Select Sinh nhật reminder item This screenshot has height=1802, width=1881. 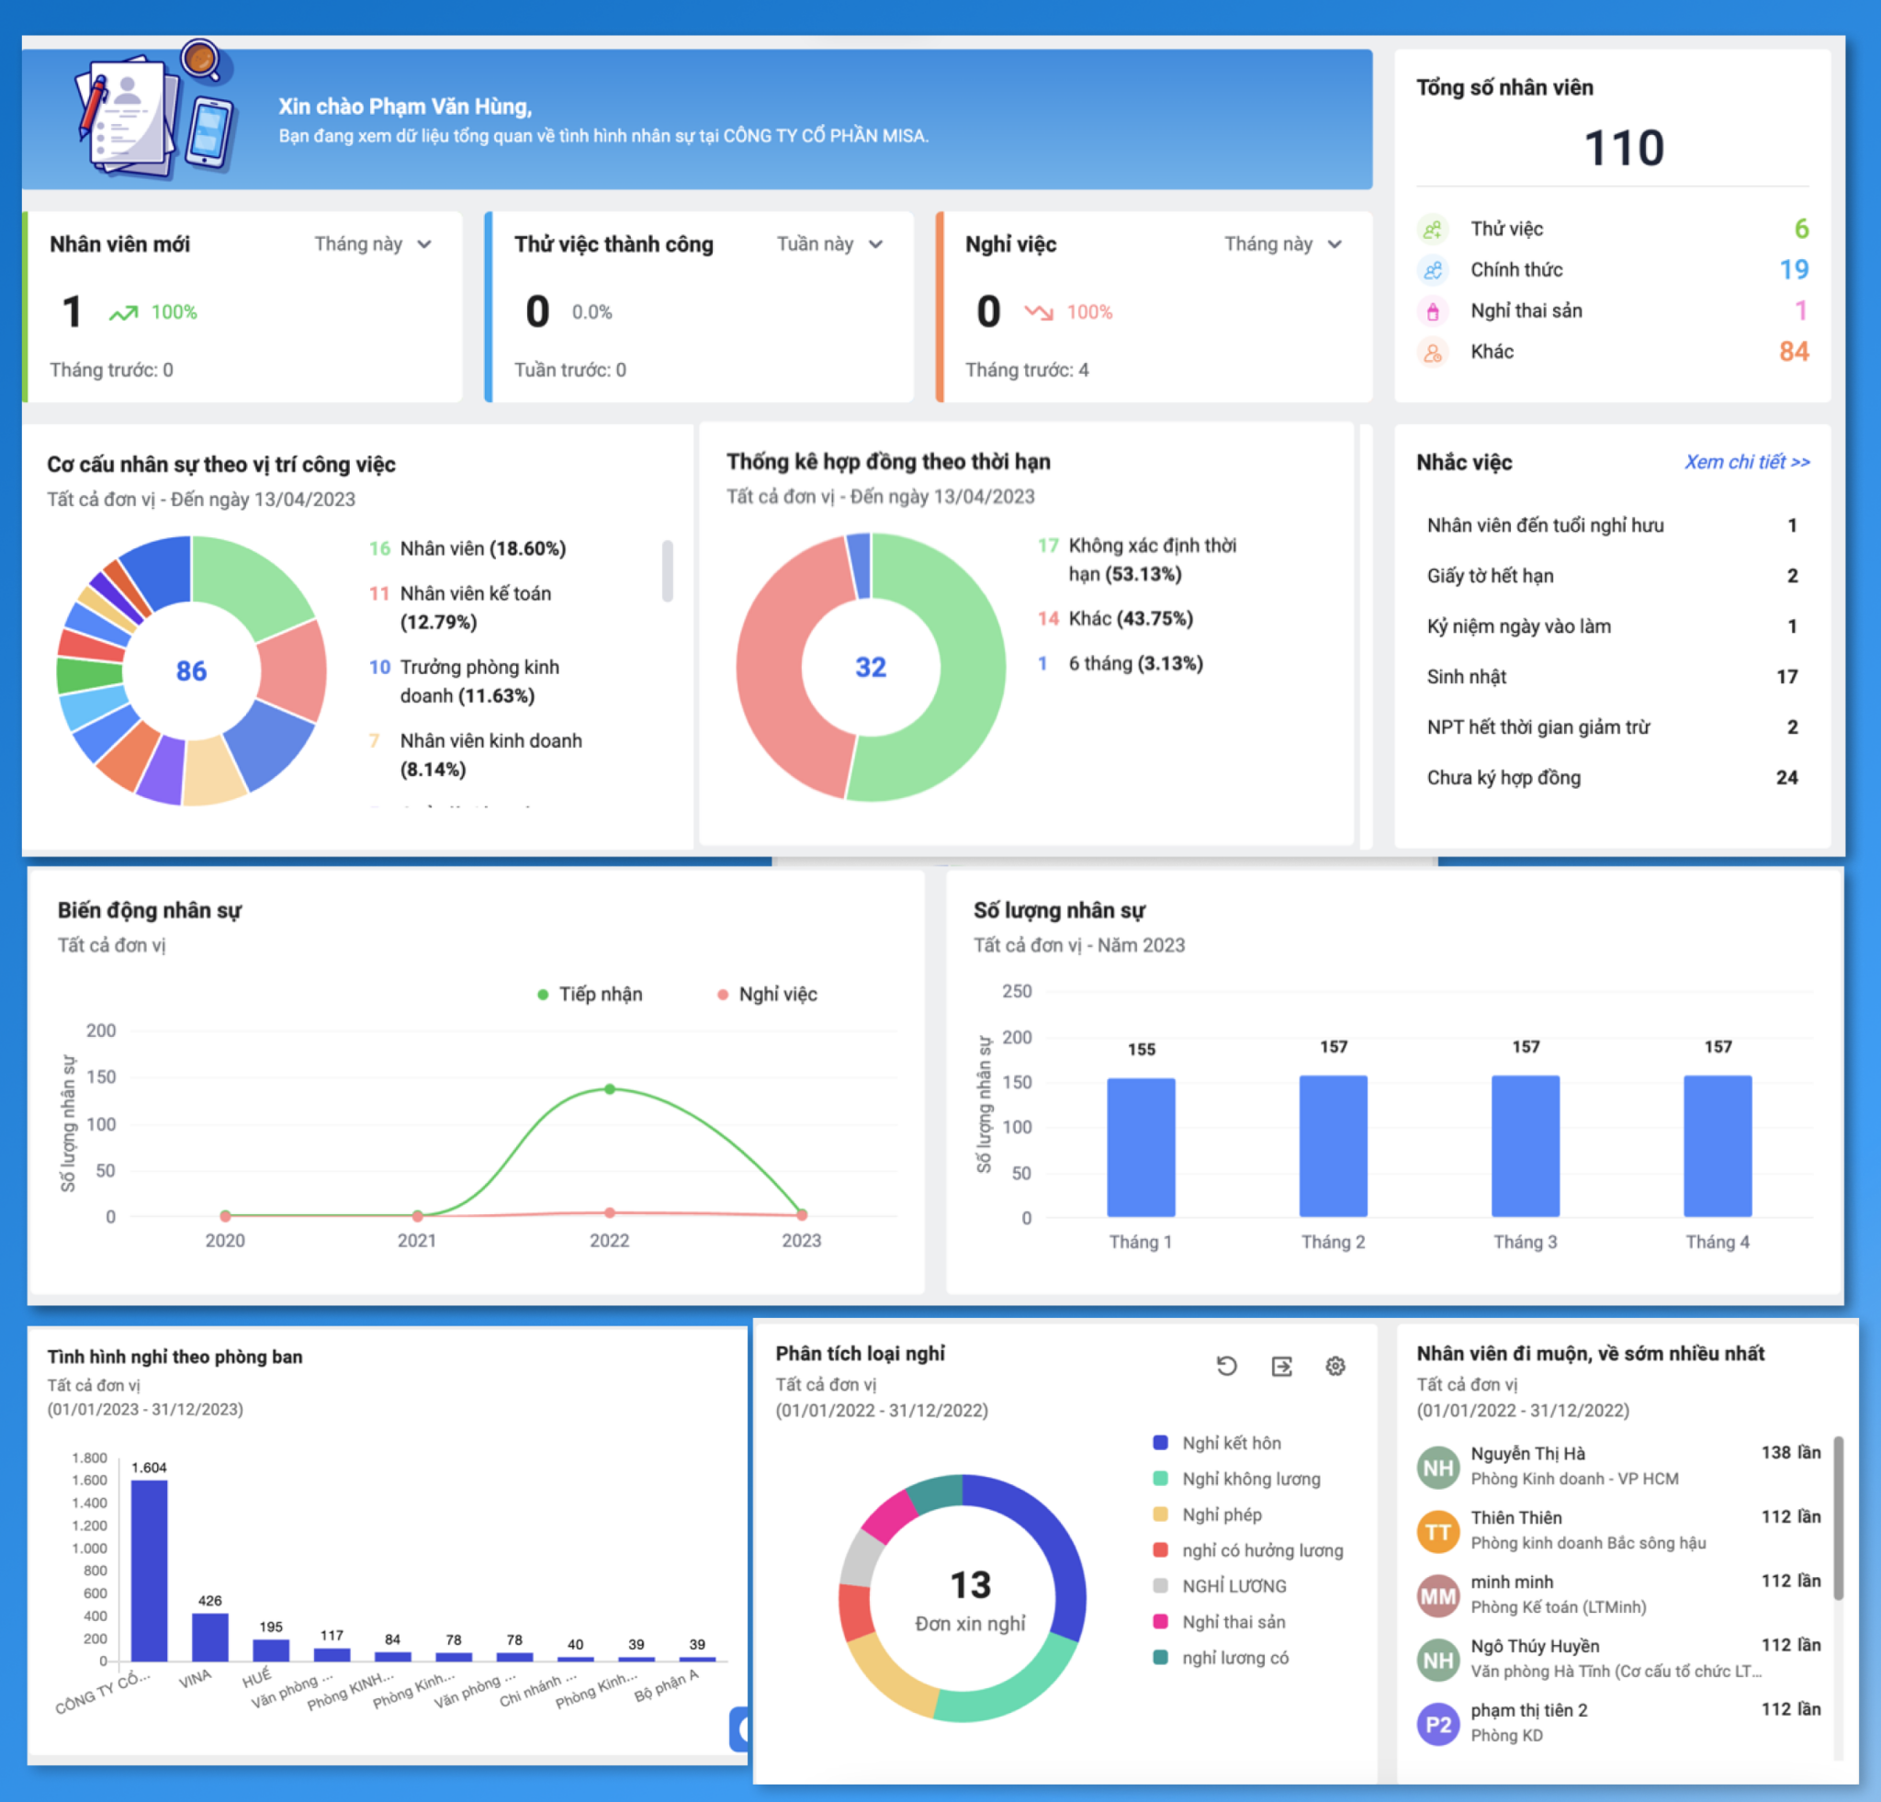[x=1611, y=677]
